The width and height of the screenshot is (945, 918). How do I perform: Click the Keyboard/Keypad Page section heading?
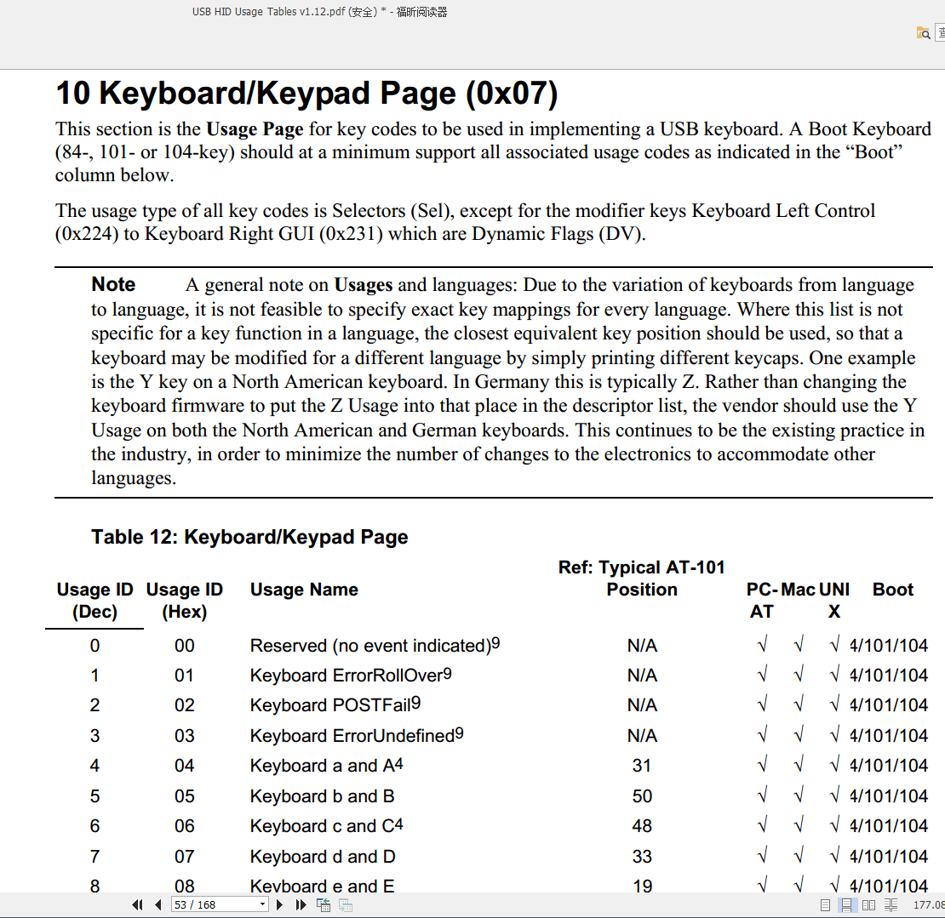[306, 93]
